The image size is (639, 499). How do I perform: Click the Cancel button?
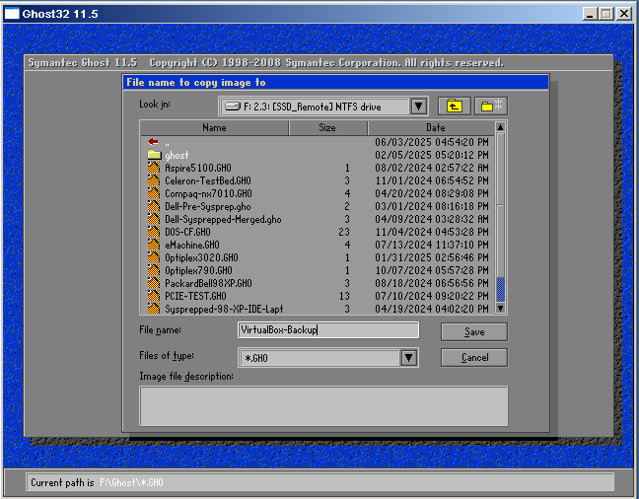coord(474,358)
